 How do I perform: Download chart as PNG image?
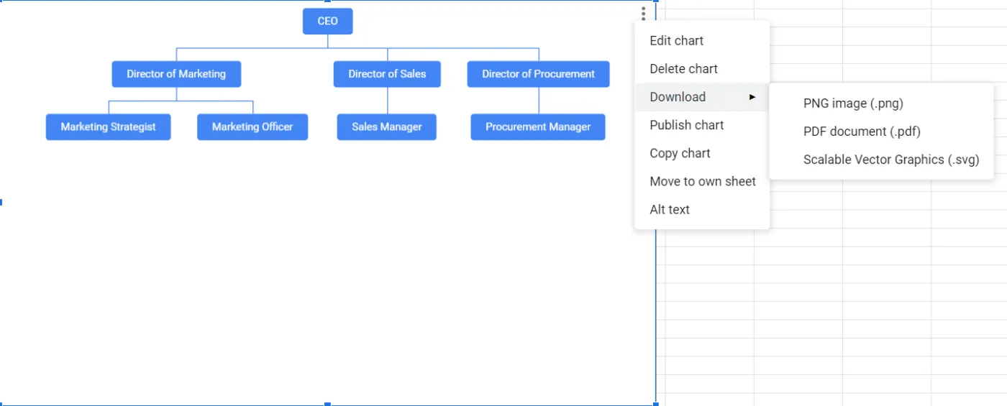[852, 103]
